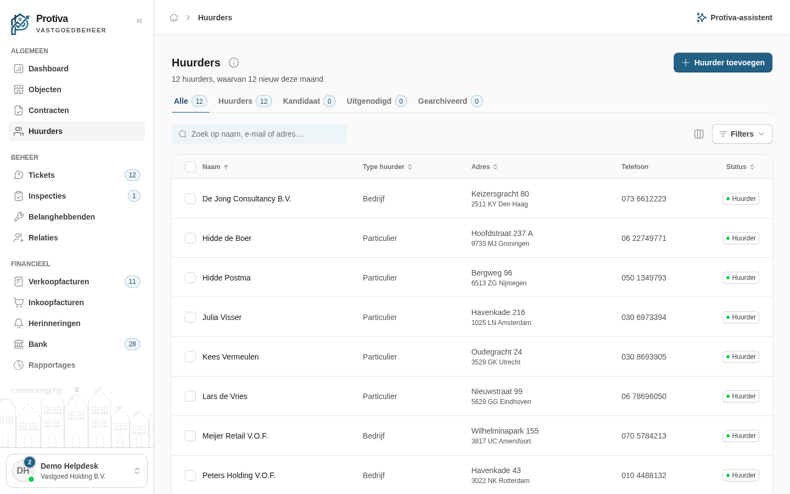Open Verkoopfacturen in sidebar
The image size is (790, 494).
click(x=77, y=282)
